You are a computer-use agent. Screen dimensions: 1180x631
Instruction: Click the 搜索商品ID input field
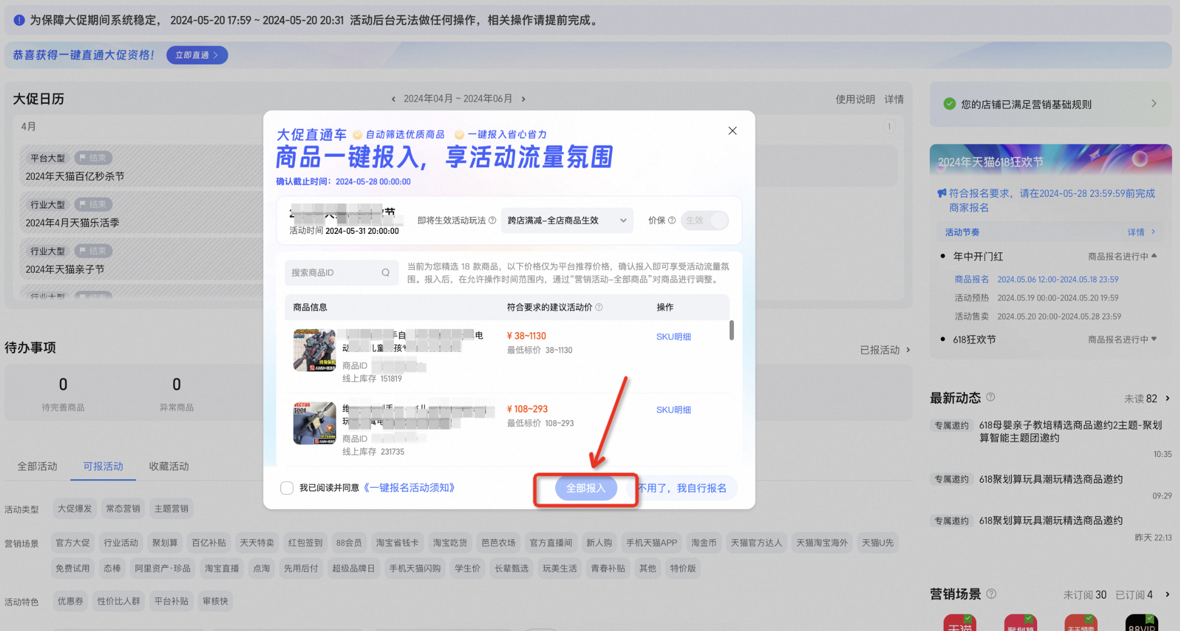pos(341,273)
